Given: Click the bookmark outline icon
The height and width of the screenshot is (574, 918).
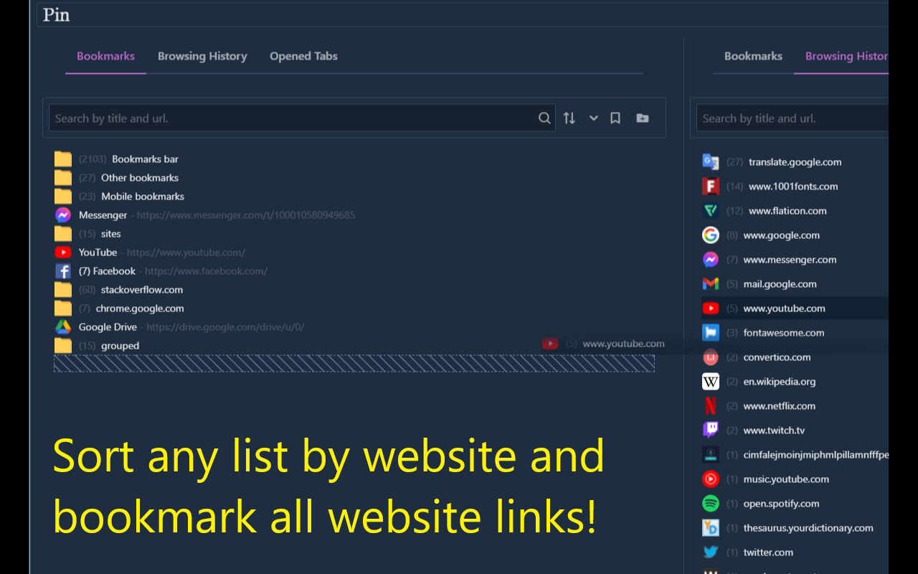Looking at the screenshot, I should tap(615, 118).
